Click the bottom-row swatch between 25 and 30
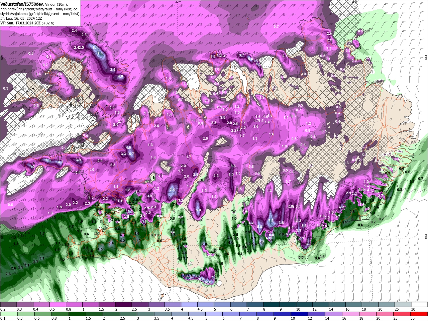 401,314
